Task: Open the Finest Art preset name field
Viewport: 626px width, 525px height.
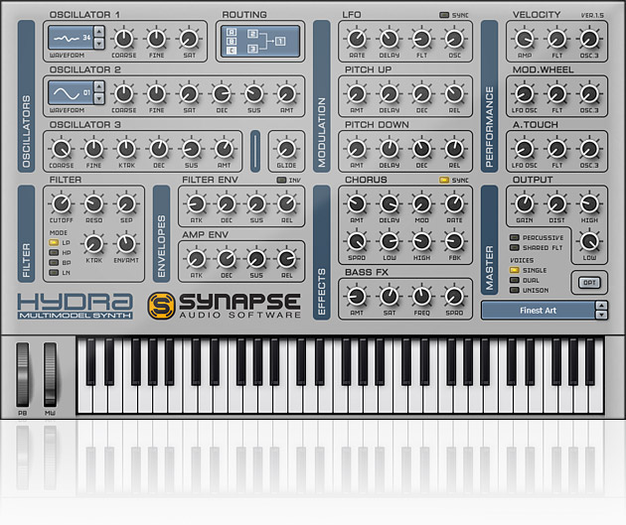Action: tap(539, 310)
